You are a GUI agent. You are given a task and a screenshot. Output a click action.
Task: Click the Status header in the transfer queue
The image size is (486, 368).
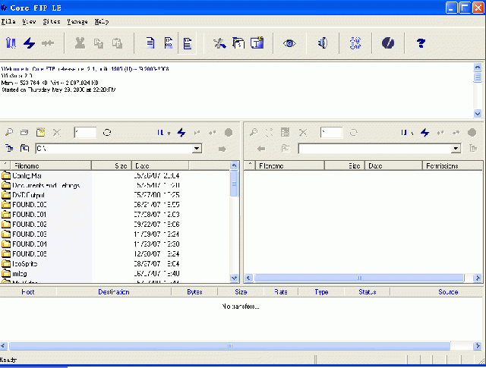click(368, 292)
